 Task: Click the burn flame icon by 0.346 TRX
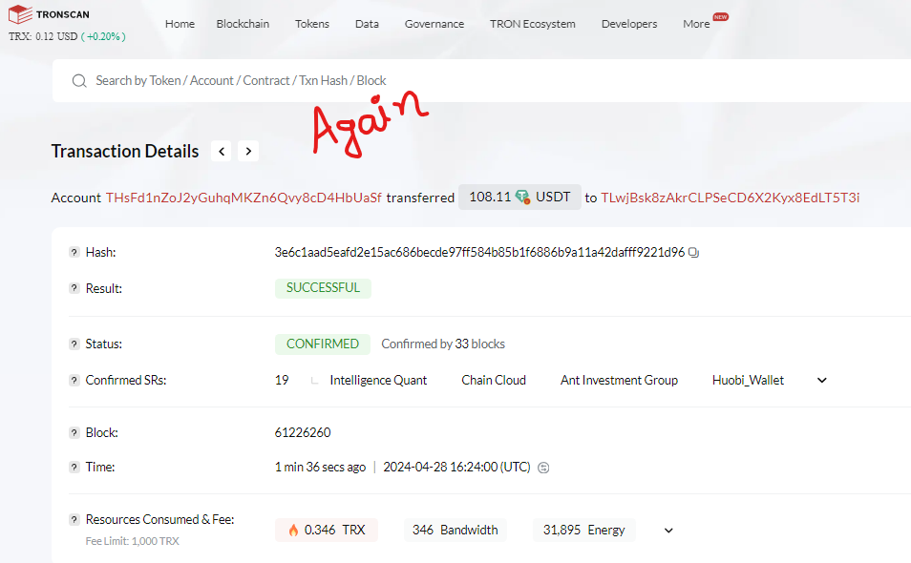pyautogui.click(x=293, y=530)
